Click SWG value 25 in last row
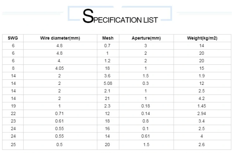The width and height of the screenshot is (252, 153). (x=13, y=144)
